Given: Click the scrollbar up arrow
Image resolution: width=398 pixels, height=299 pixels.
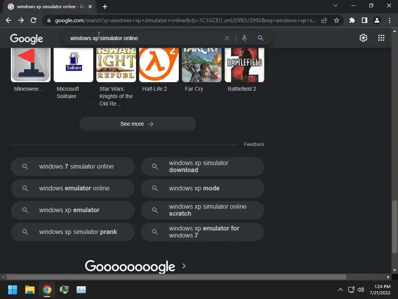Looking at the screenshot, I should click(395, 31).
